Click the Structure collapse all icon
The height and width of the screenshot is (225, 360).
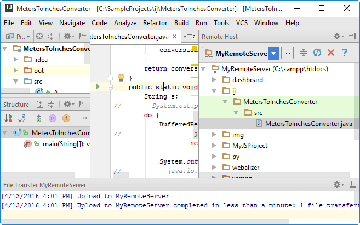(51, 105)
